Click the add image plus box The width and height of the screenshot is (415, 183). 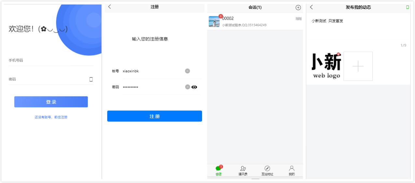[x=358, y=66]
